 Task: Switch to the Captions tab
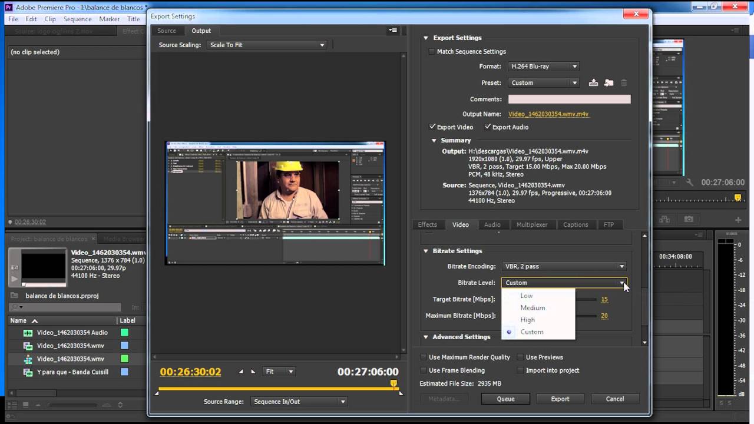click(576, 225)
